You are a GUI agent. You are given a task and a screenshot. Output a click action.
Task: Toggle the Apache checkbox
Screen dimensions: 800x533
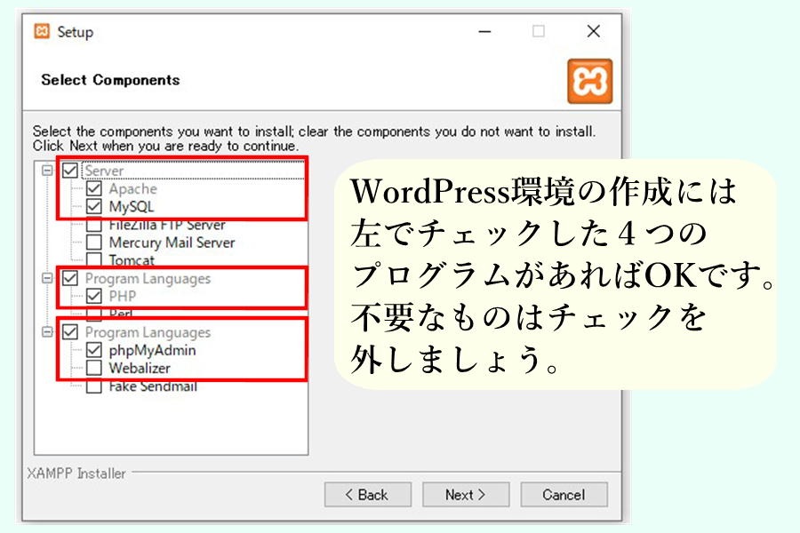pyautogui.click(x=93, y=189)
